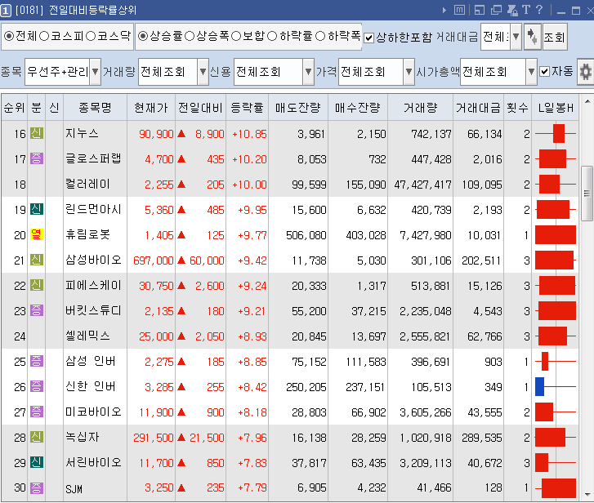This screenshot has width=594, height=503.
Task: Click stock name 미코바이오
Action: pyautogui.click(x=93, y=412)
